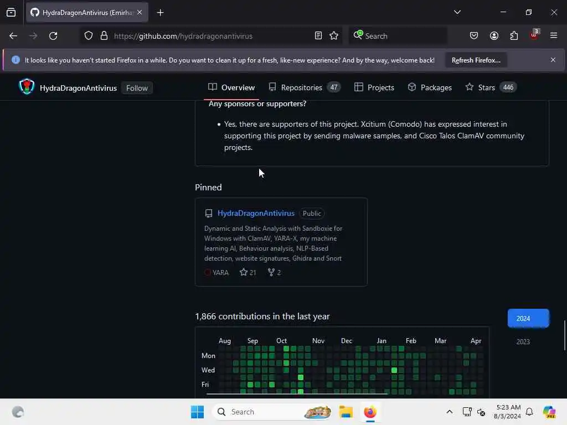Dismiss the Firefox notification bar

(553, 60)
